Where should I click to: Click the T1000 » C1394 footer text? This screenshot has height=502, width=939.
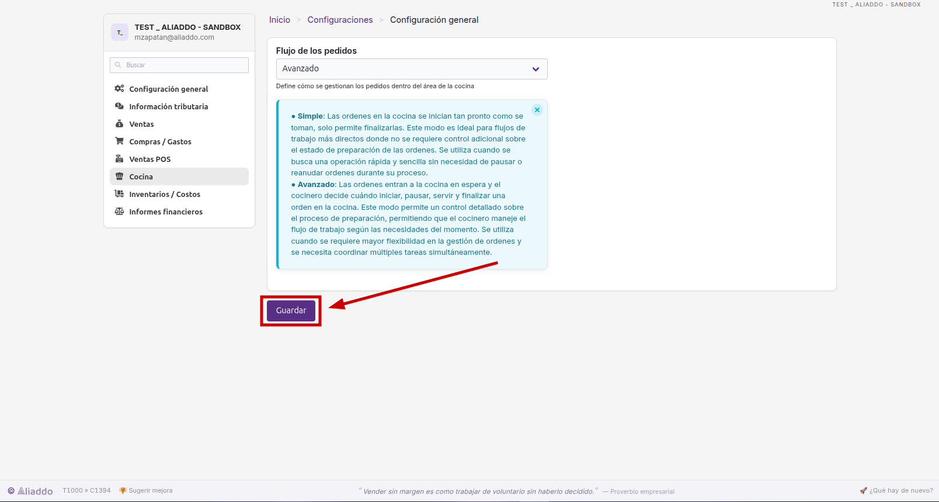(86, 490)
